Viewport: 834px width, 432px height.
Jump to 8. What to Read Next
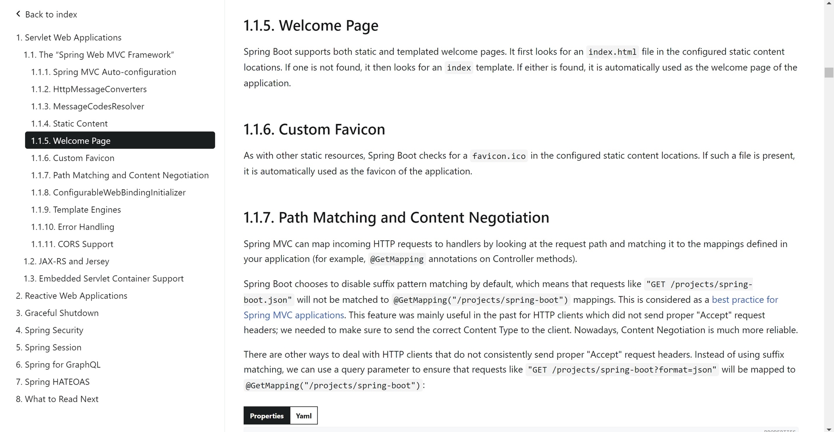click(x=57, y=399)
